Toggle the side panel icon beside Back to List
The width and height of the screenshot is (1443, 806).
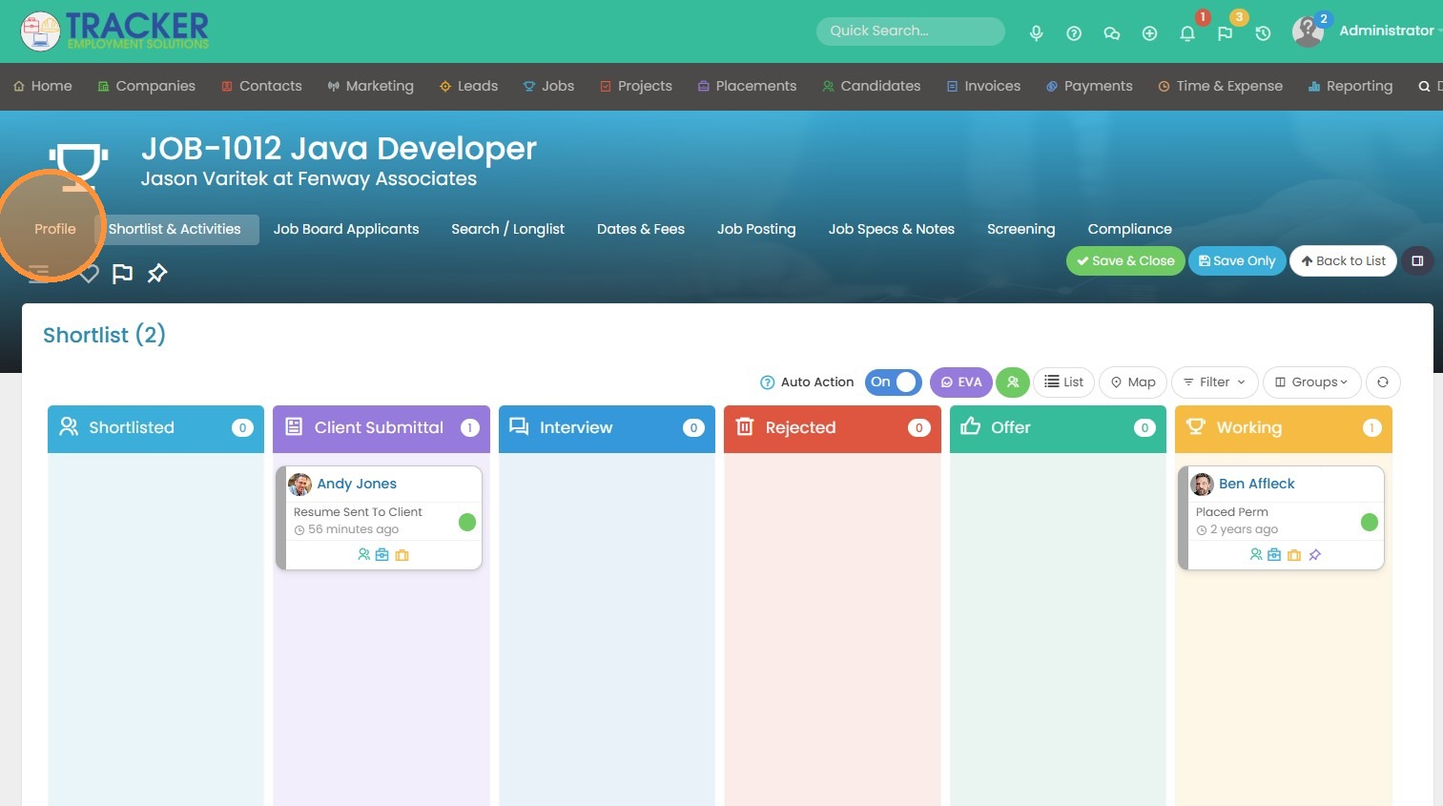(1417, 260)
